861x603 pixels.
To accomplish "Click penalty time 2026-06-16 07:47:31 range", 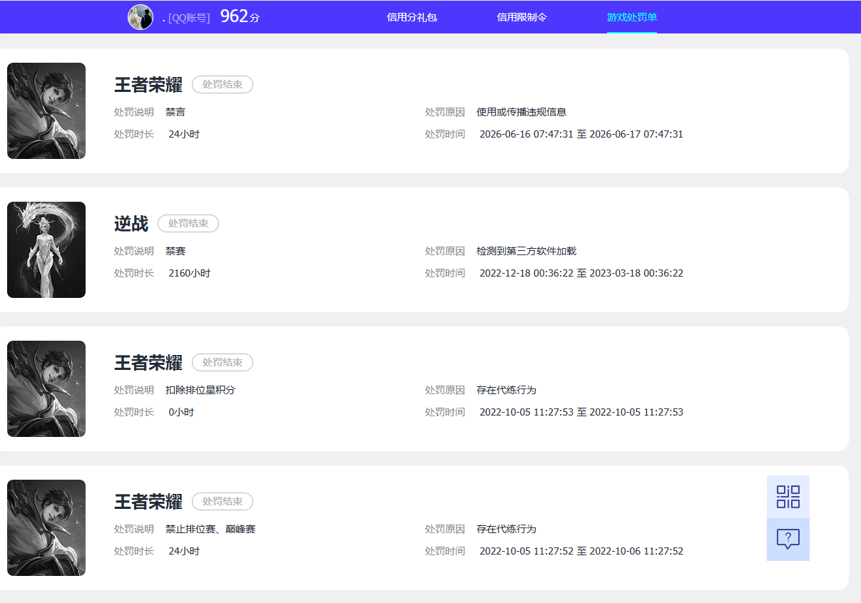I will pos(581,134).
